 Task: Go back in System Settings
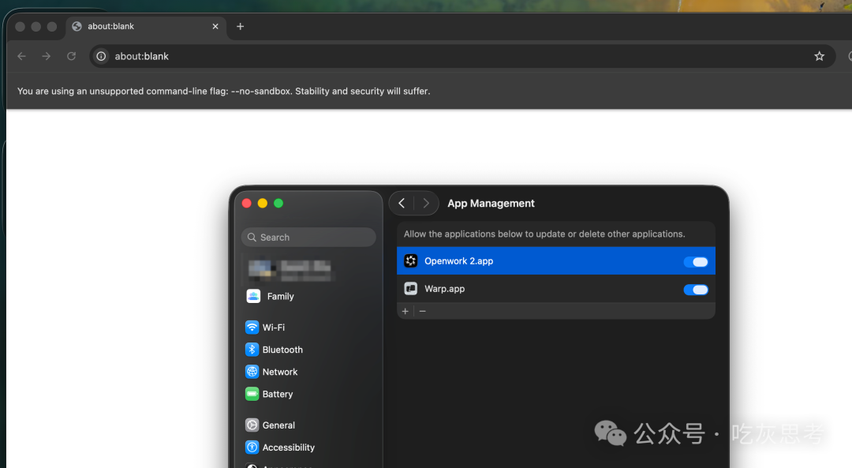coord(402,204)
